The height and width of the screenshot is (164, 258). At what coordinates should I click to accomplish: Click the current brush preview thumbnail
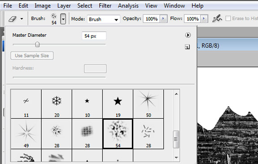(x=54, y=19)
